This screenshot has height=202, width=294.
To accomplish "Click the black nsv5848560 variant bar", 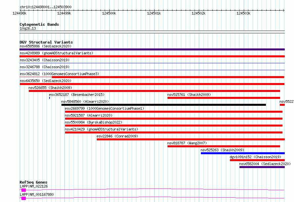I will (164, 105).
